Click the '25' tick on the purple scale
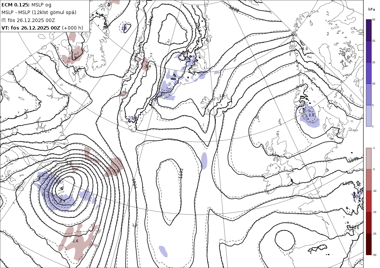Viewport: 380px width, 268px height. [374, 41]
